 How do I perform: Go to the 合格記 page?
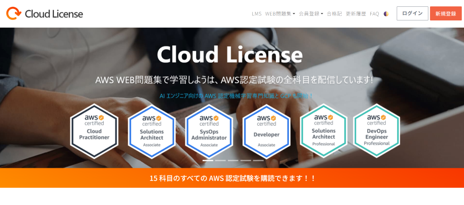point(334,14)
